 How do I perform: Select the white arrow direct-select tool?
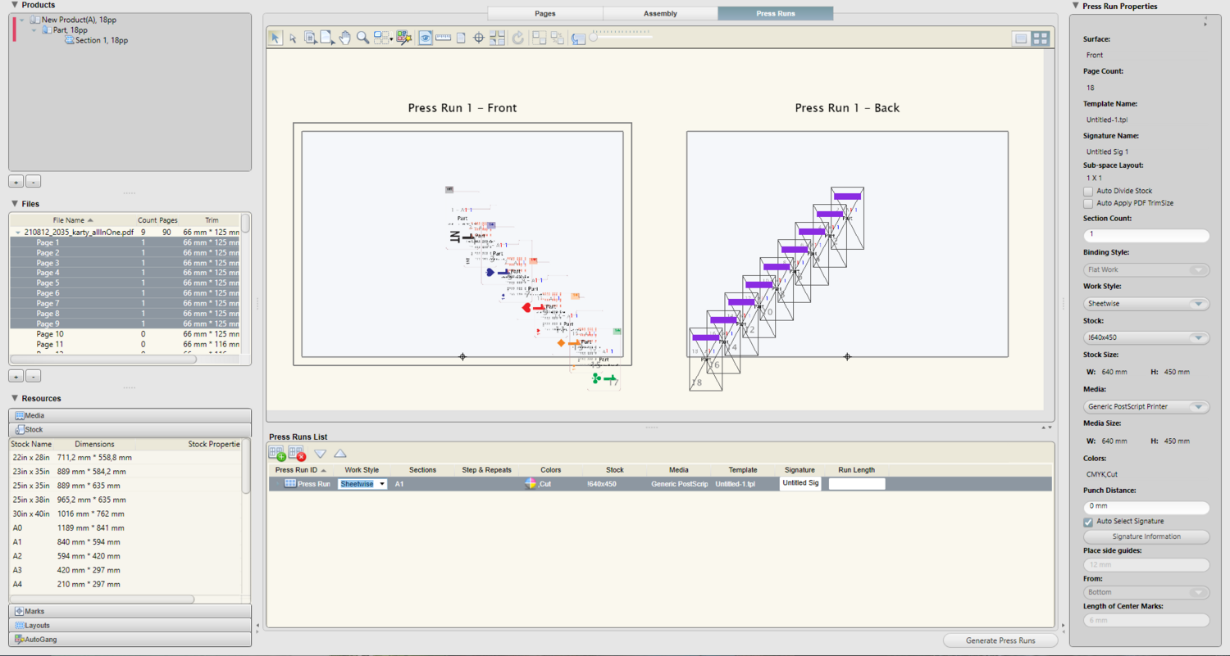pos(293,38)
